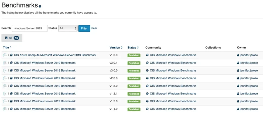This screenshot has height=113, width=263.
Task: Click CIS logo icon in the v3.0.0 row
Action: (x=5, y=70)
